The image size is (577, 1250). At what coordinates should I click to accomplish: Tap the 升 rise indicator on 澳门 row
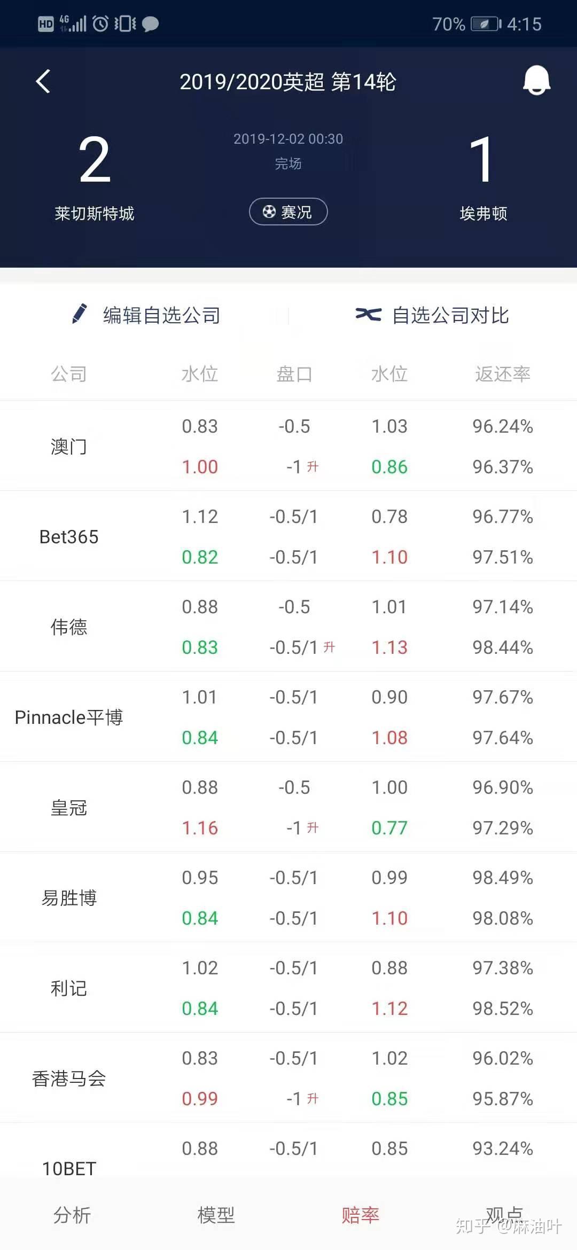tap(313, 466)
